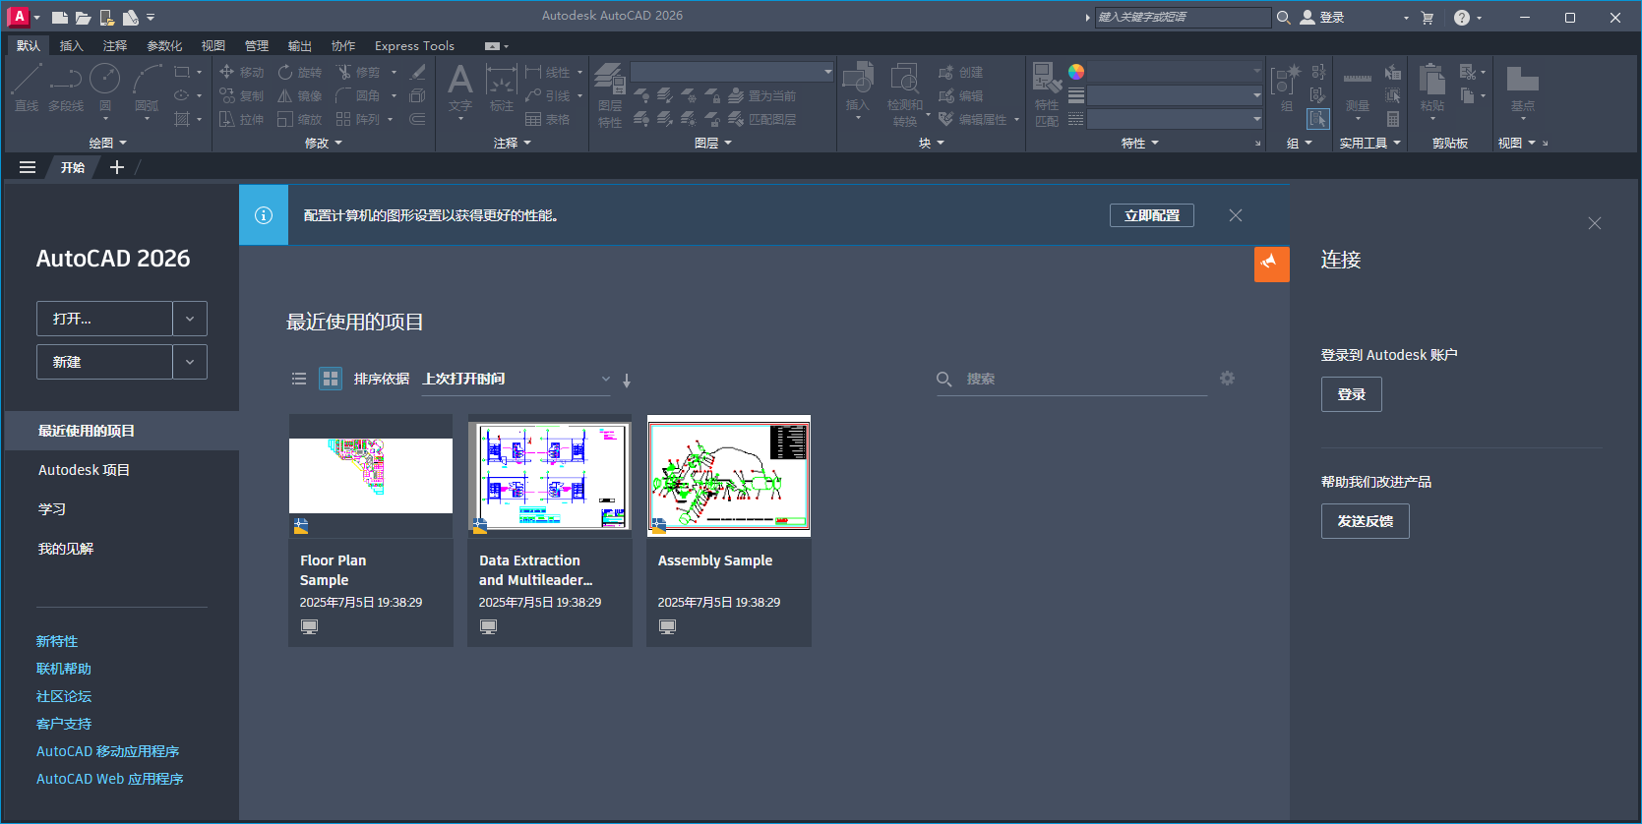
Task: Open the Default (默认) ribbon tab
Action: point(29,46)
